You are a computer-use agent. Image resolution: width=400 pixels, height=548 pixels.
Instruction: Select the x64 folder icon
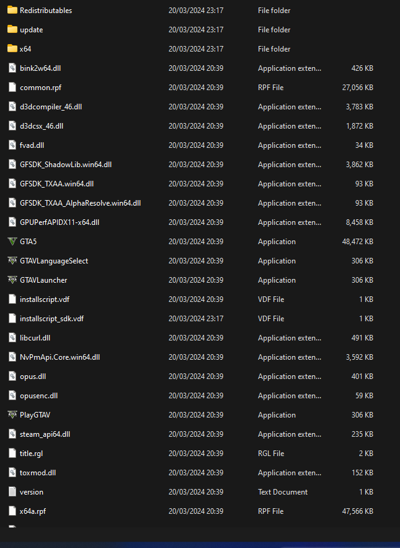pos(12,48)
